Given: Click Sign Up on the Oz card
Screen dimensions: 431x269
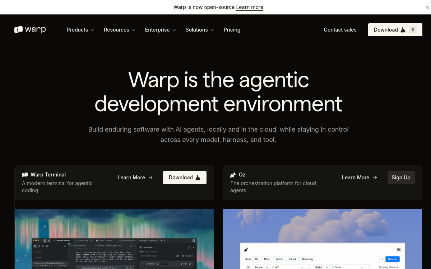Looking at the screenshot, I should [401, 178].
